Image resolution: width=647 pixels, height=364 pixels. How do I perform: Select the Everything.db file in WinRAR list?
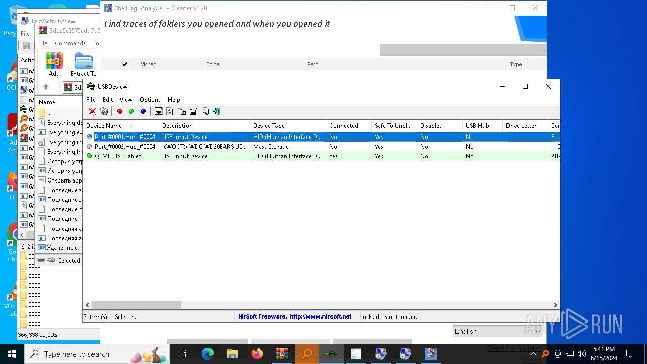(61, 123)
